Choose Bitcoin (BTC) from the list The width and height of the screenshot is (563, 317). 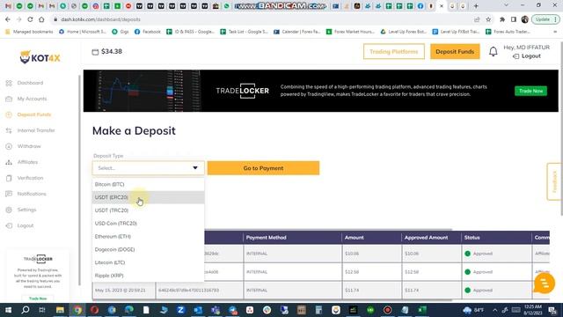tap(149, 184)
